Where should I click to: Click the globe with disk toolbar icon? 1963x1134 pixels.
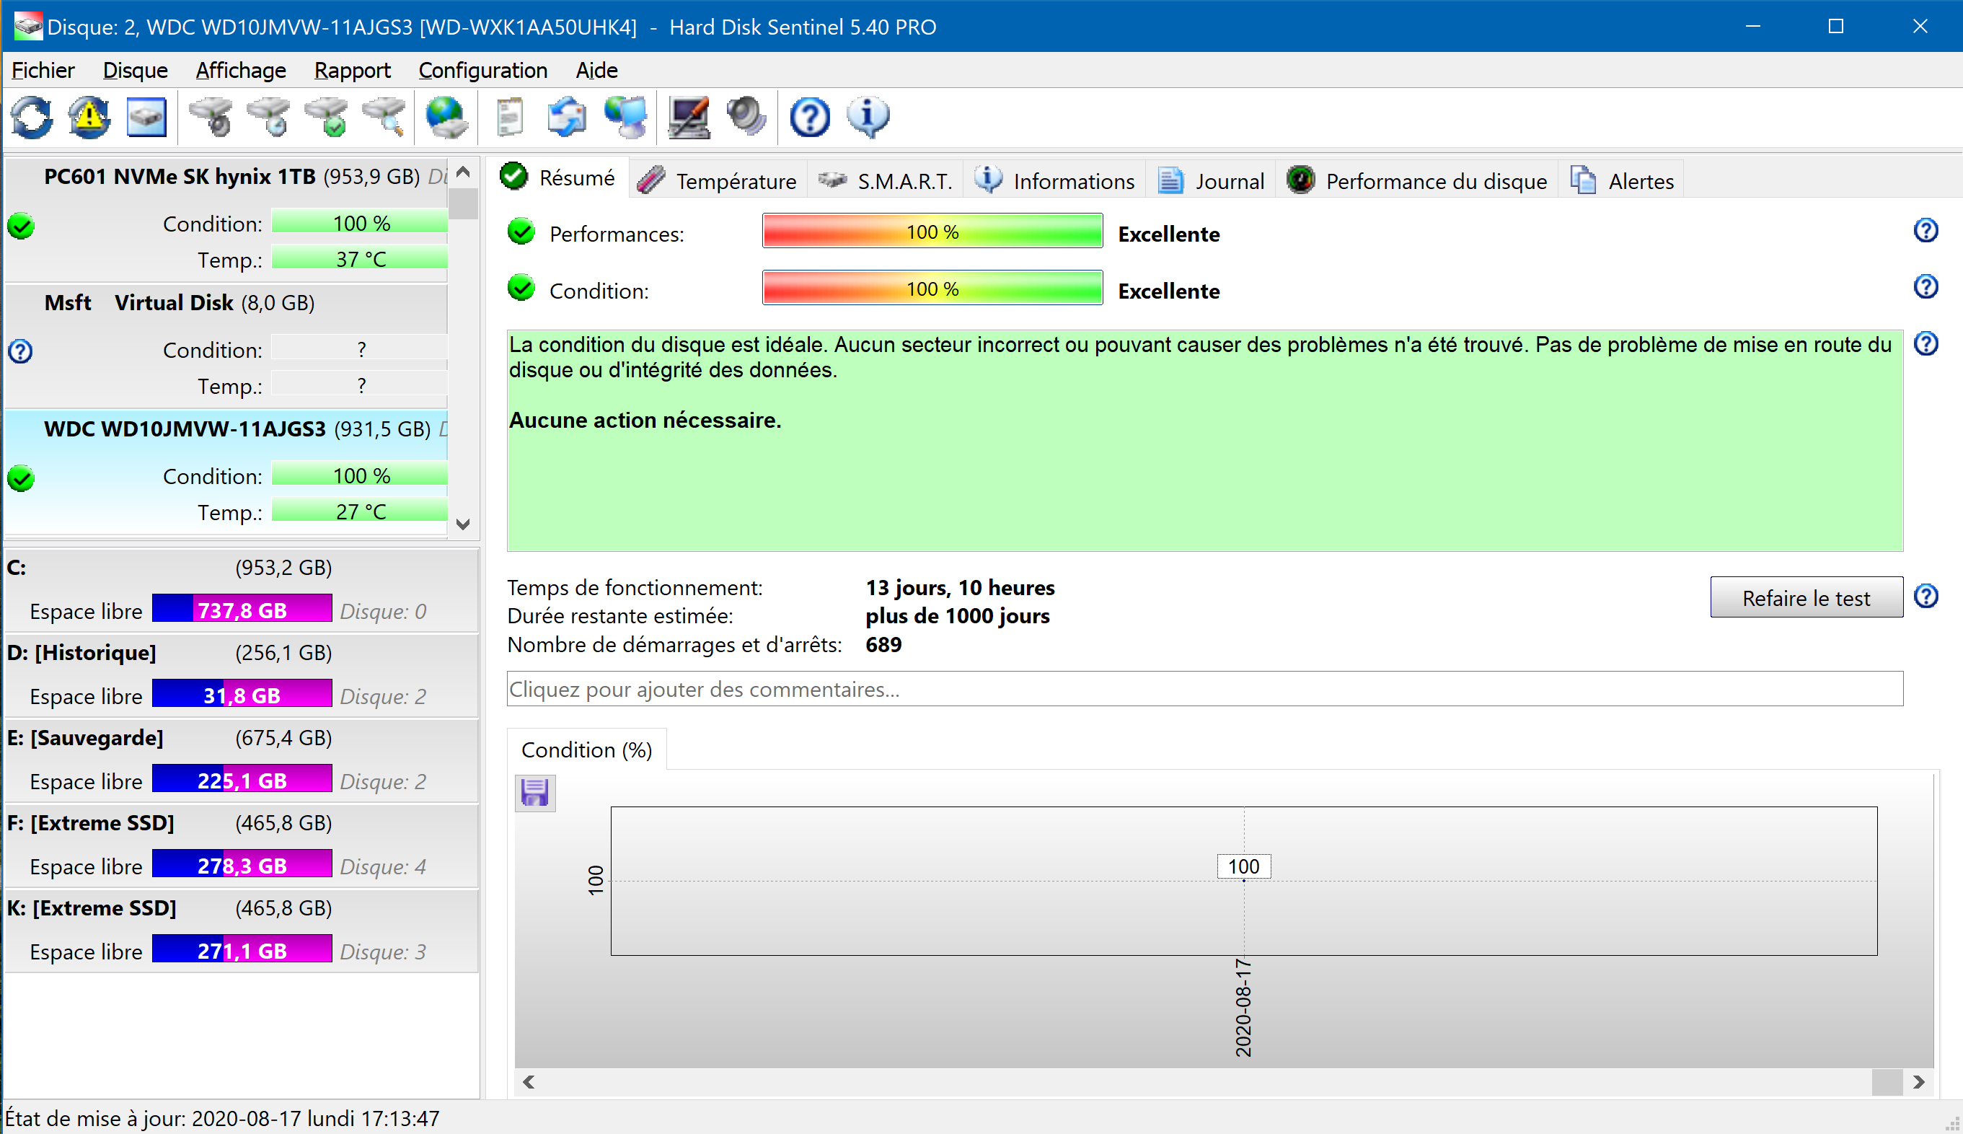coord(447,118)
